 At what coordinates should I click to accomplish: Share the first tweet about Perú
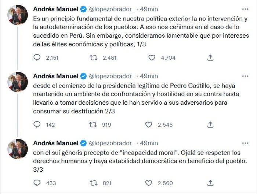click(x=210, y=57)
